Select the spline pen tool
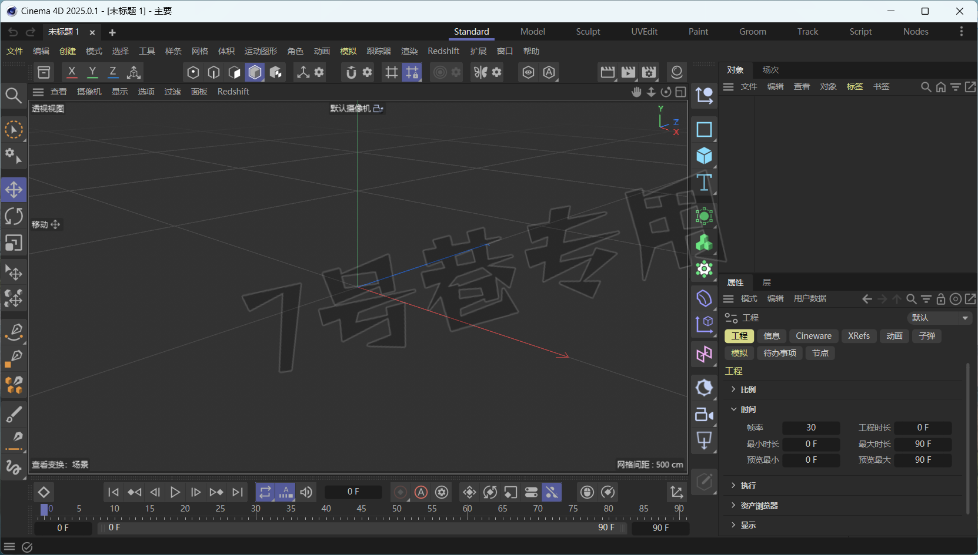This screenshot has height=555, width=978. (x=14, y=332)
